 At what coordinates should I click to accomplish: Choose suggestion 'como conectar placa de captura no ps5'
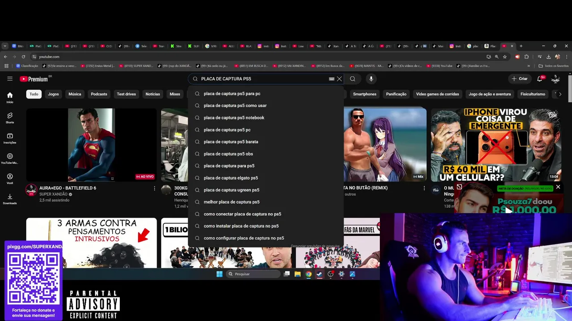coord(266,214)
